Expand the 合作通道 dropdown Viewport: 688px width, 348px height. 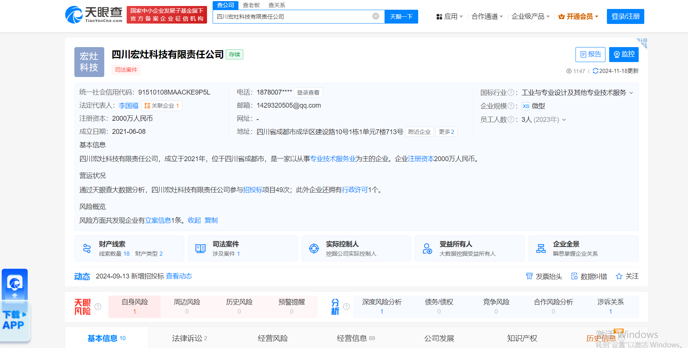(x=501, y=16)
